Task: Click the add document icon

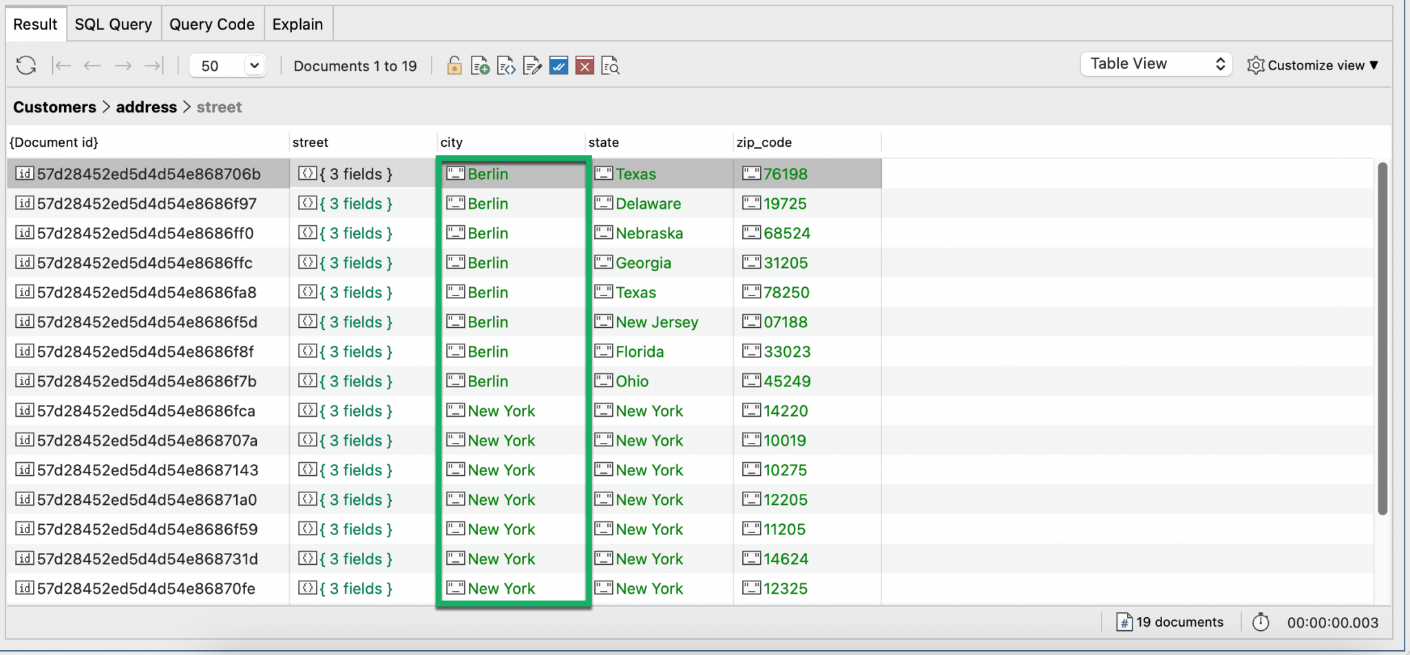Action: (480, 65)
